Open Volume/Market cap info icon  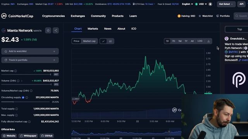point(31,91)
